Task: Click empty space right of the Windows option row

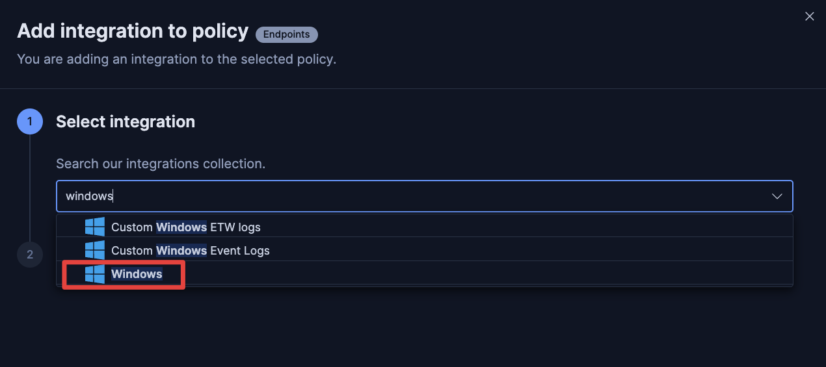Action: click(488, 274)
